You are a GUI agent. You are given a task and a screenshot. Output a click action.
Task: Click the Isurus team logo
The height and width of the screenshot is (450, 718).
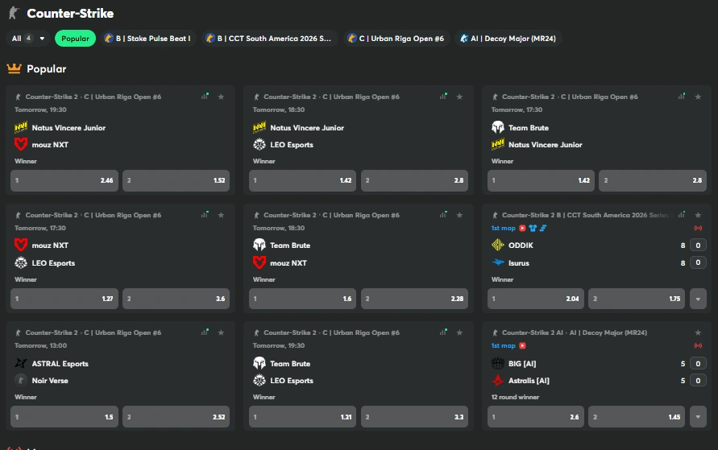498,262
